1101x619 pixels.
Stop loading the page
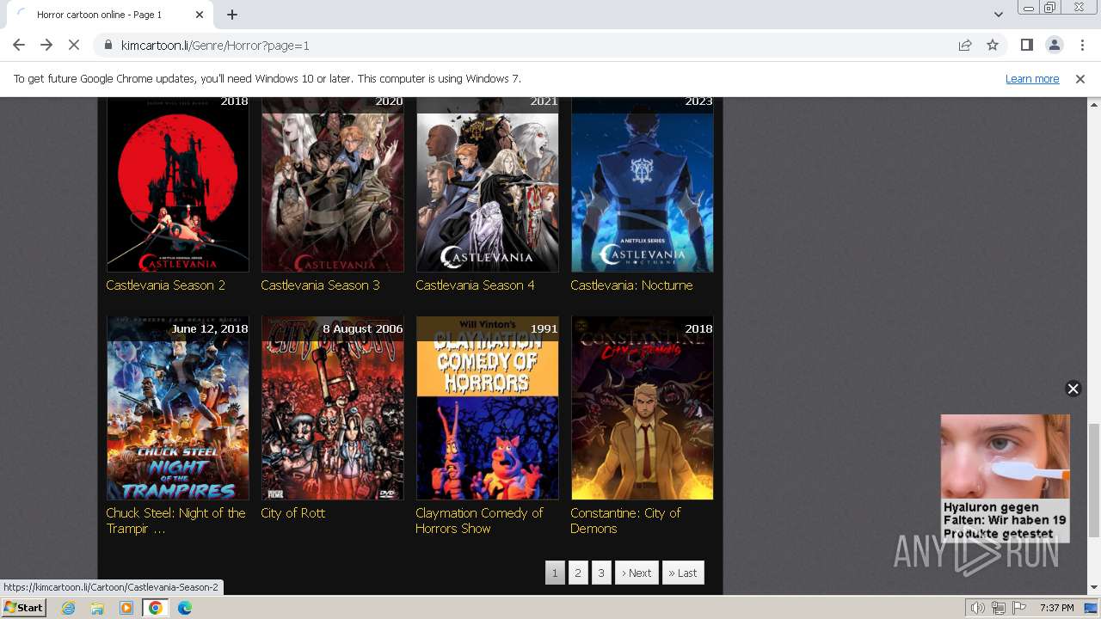[x=74, y=45]
